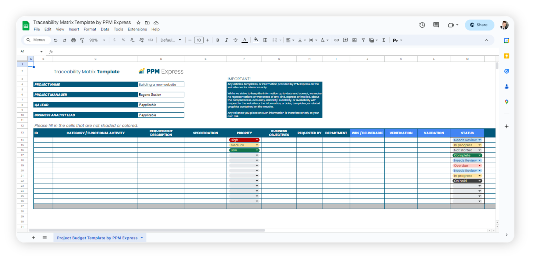The height and width of the screenshot is (261, 533).
Task: Open Contacts side panel icon
Action: (506, 87)
